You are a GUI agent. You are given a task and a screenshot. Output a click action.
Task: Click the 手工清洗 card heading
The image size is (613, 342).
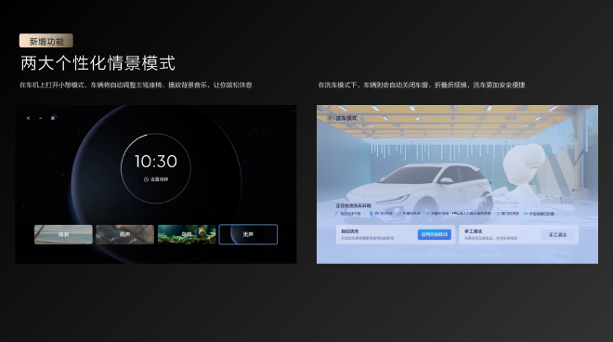click(x=473, y=231)
